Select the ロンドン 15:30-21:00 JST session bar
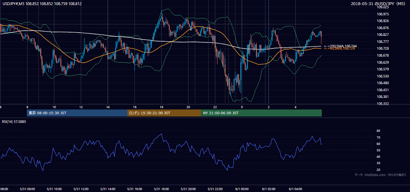 coord(164,113)
